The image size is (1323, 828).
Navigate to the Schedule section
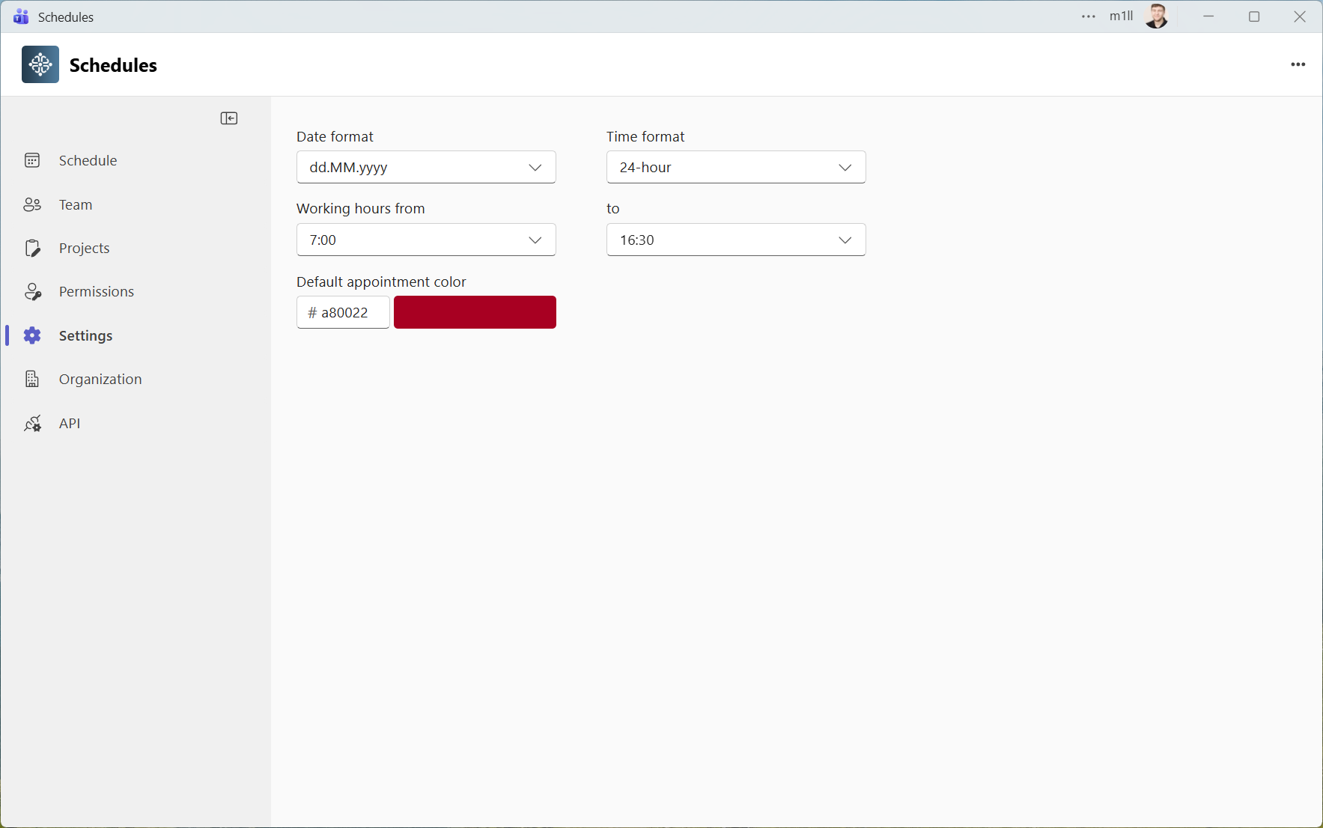tap(88, 159)
